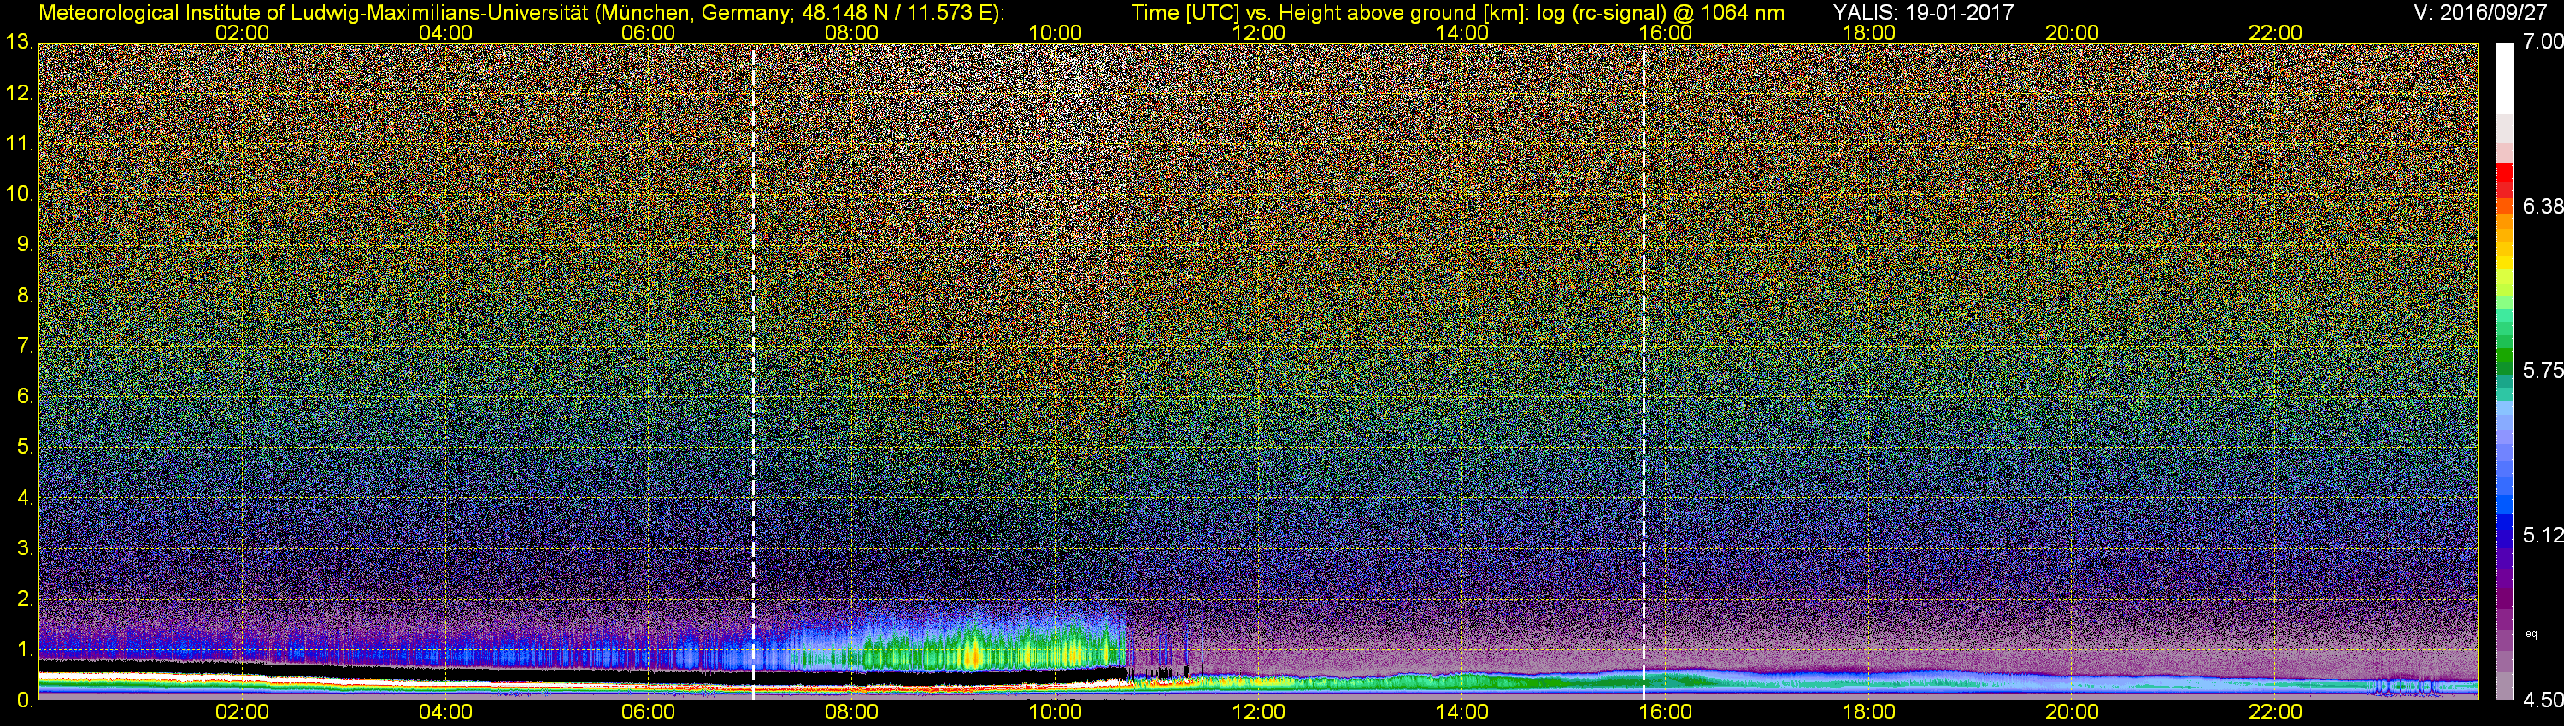The image size is (2564, 726).
Task: Click the 0 km height axis label
Action: pyautogui.click(x=24, y=700)
